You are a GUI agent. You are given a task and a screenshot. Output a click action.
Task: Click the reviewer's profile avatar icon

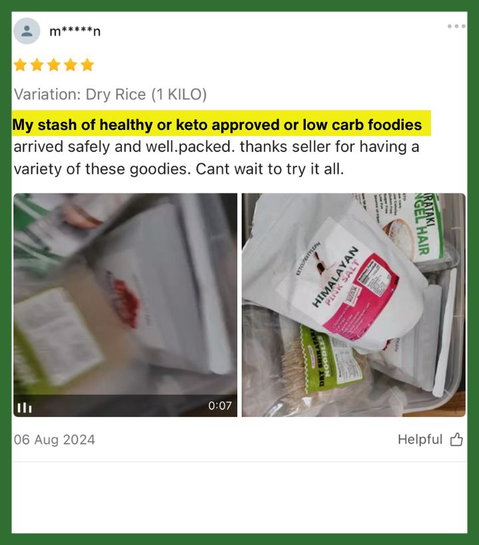coord(27,31)
